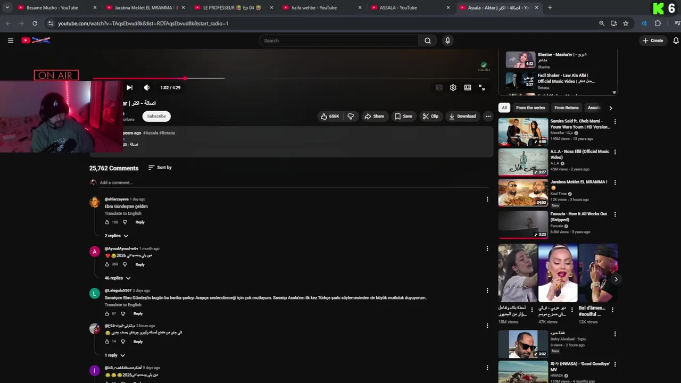
Task: Toggle closed captions in player
Action: tap(439, 88)
